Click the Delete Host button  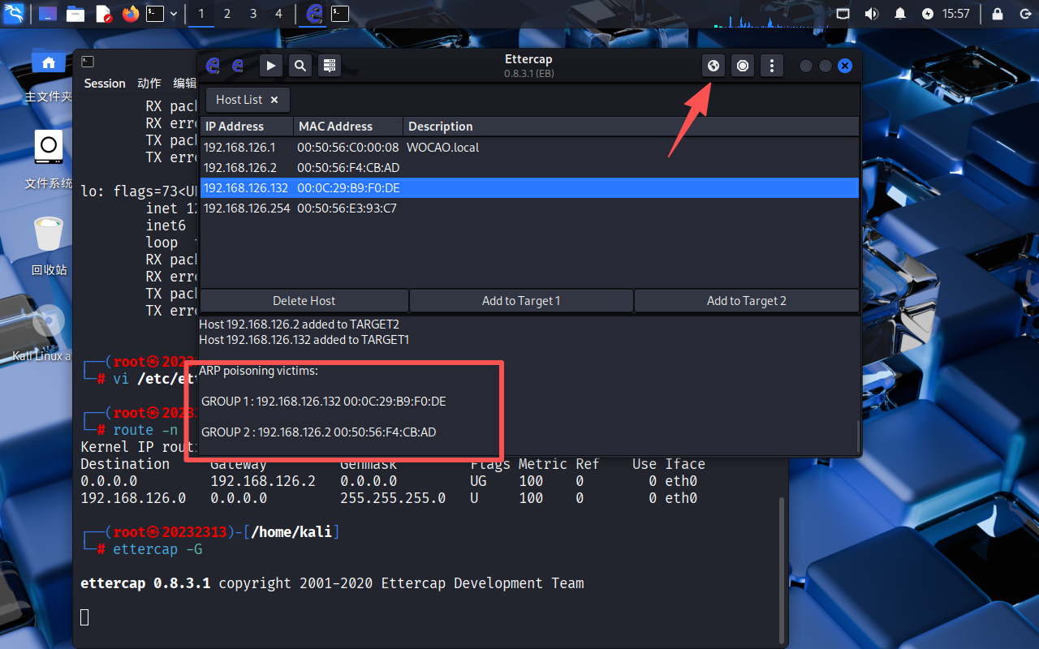pos(304,301)
